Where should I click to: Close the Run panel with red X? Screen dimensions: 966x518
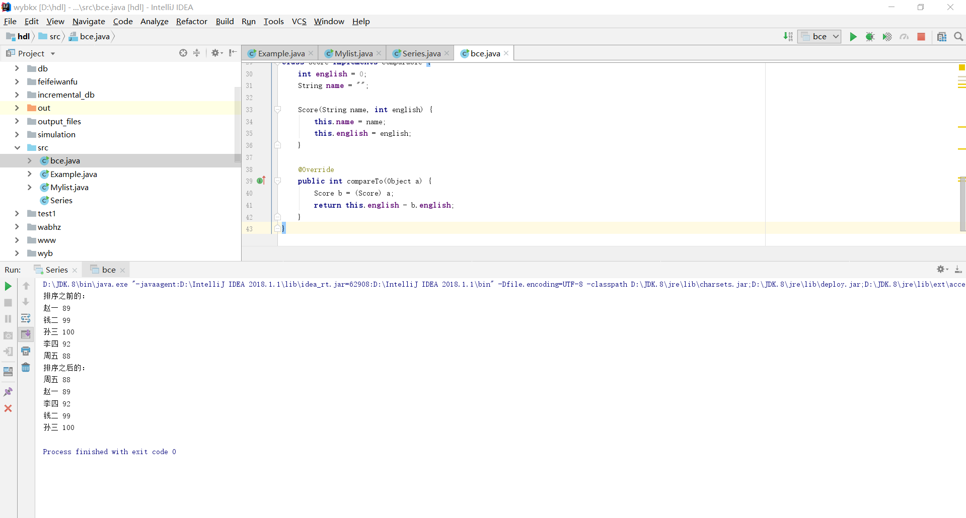pyautogui.click(x=8, y=408)
